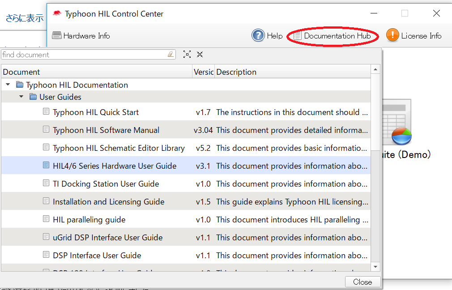Image resolution: width=452 pixels, height=290 pixels.
Task: Click the orange License Info icon
Action: coord(392,35)
